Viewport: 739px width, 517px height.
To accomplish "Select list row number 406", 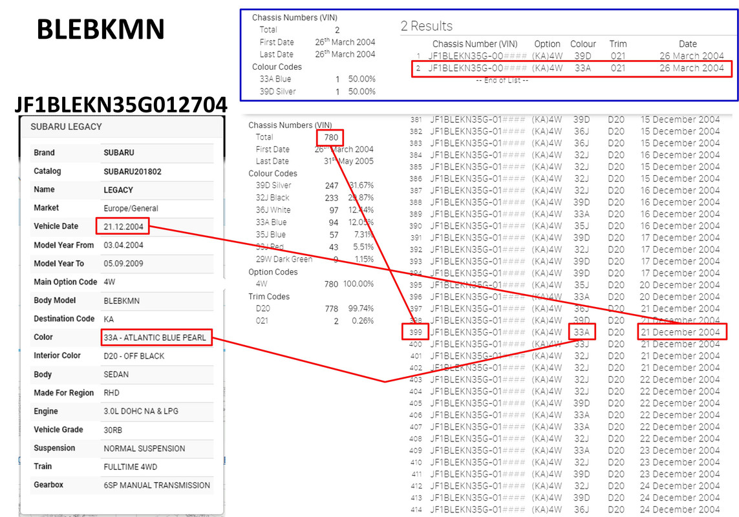I will pos(564,415).
